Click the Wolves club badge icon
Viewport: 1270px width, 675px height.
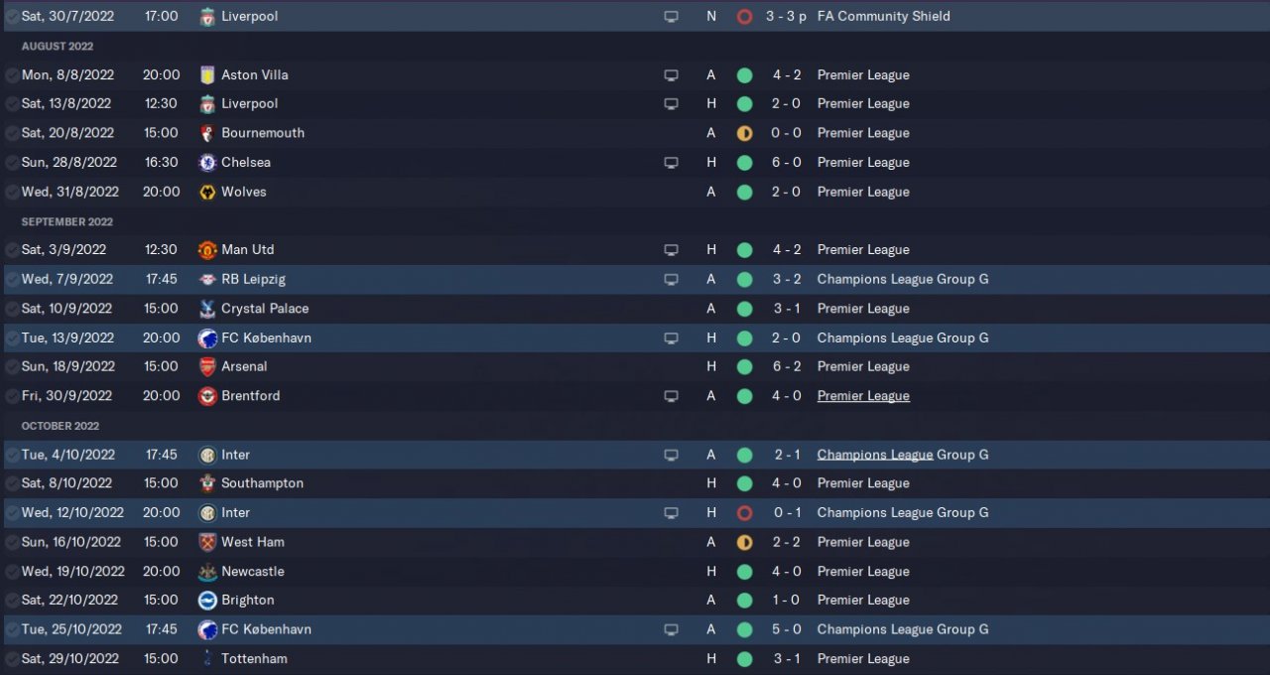point(207,192)
